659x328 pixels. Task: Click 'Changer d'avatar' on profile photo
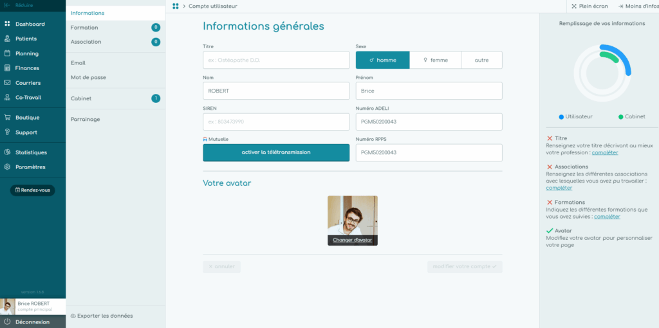(x=352, y=240)
